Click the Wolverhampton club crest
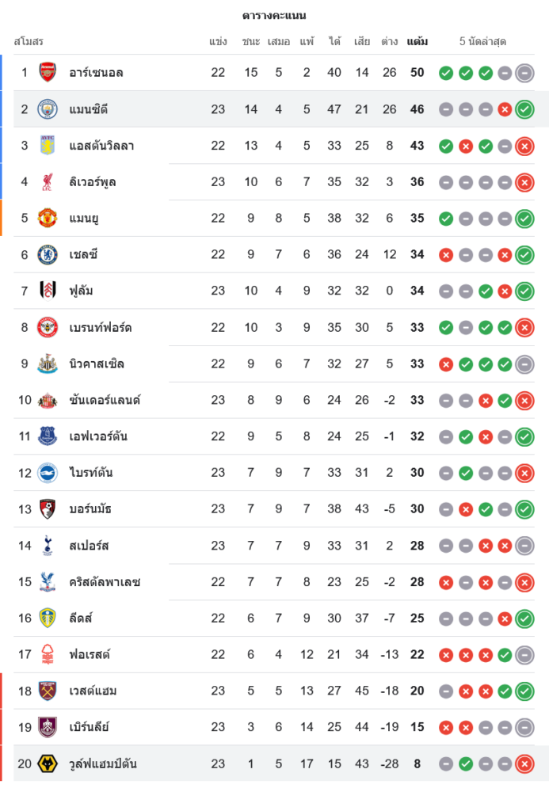The width and height of the screenshot is (549, 792). pyautogui.click(x=48, y=763)
